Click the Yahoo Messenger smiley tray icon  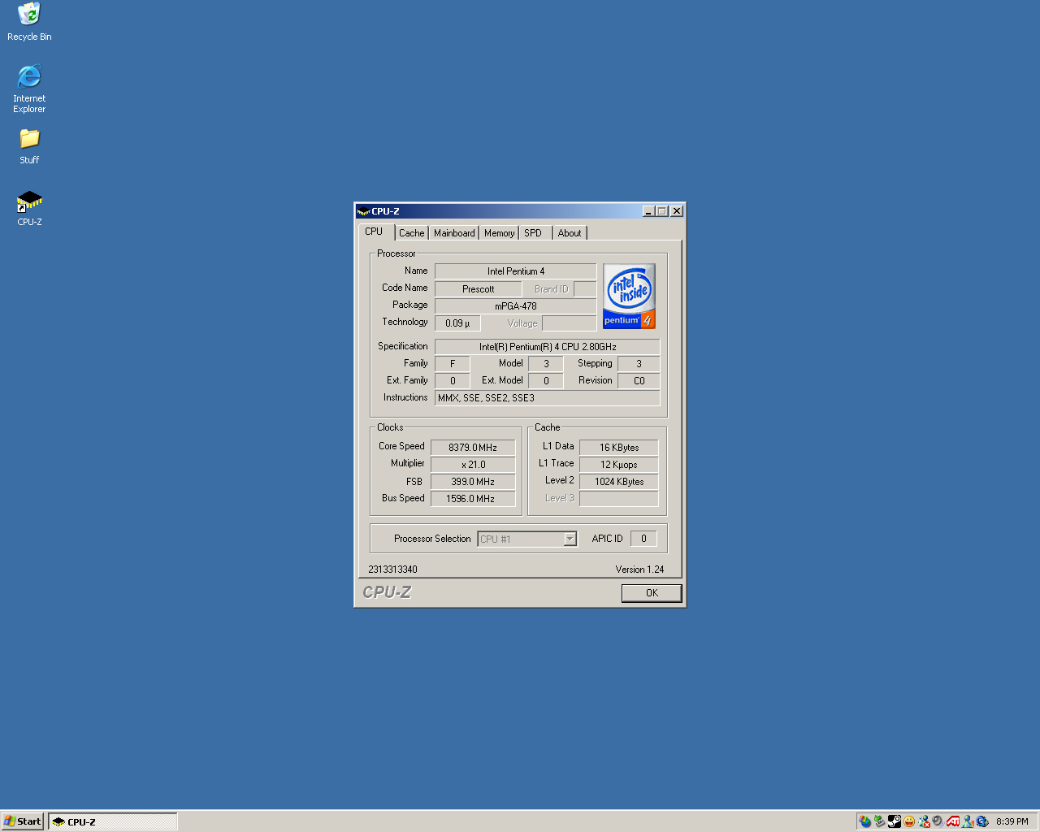pos(909,821)
